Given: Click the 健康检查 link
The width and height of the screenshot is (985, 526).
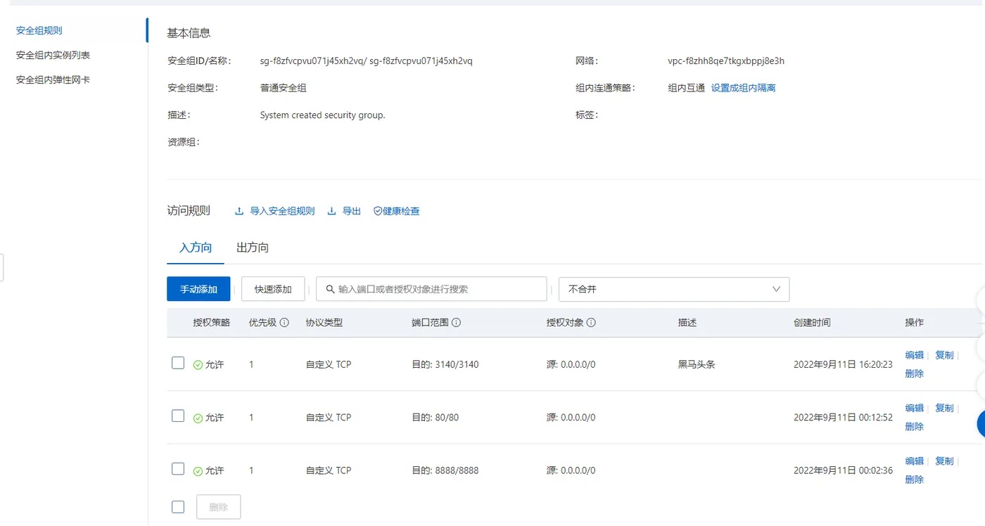Looking at the screenshot, I should click(x=401, y=211).
